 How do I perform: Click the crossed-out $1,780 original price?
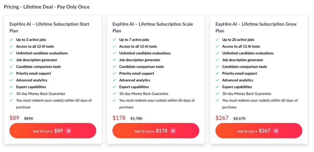[136, 119]
